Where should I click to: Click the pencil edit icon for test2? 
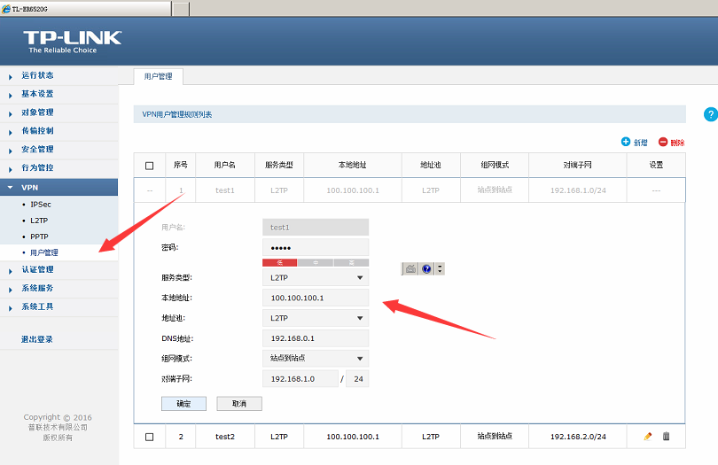[x=648, y=436]
